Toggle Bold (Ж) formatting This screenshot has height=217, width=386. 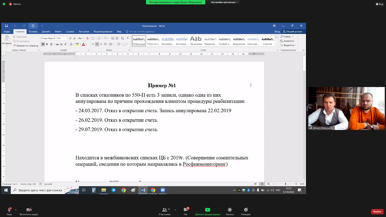(43, 44)
